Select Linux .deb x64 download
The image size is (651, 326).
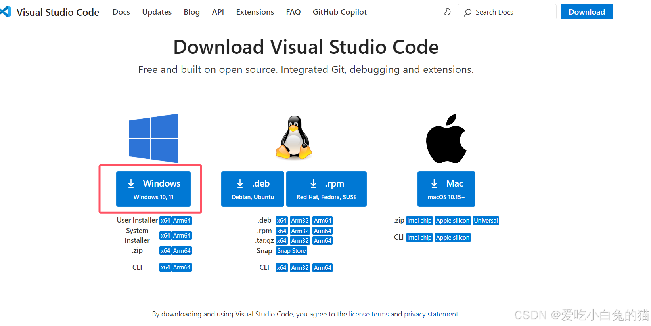[x=281, y=221]
